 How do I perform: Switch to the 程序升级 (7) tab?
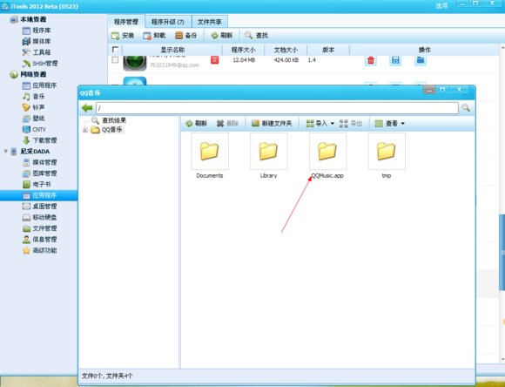point(168,22)
